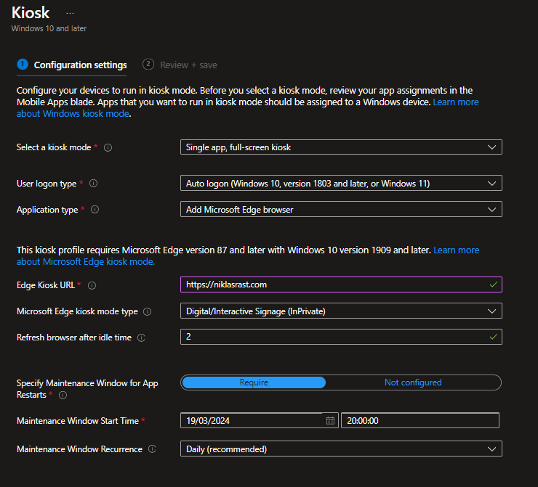The width and height of the screenshot is (538, 487).
Task: Click the maintenance start time field showing 20:00:00
Action: pos(419,420)
